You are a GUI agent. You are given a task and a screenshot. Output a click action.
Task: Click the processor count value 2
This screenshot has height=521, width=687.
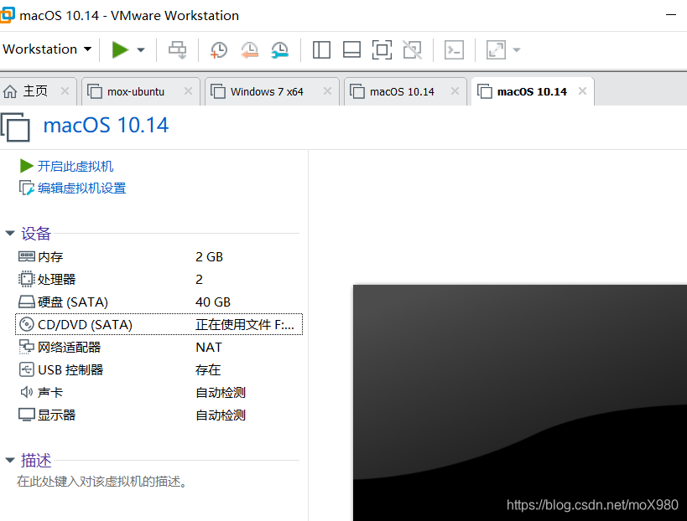pyautogui.click(x=199, y=279)
